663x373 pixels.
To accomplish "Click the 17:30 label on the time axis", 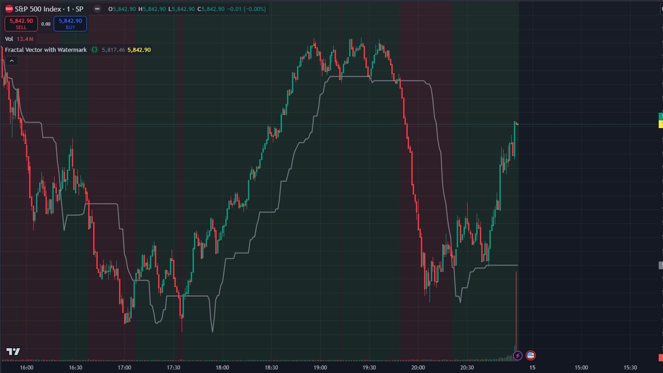I will [173, 368].
